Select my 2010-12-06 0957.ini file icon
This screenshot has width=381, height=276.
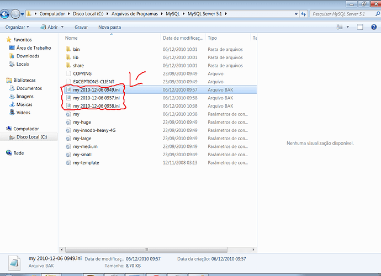68,98
